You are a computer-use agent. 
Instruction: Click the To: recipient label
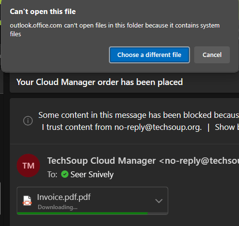tap(53, 174)
